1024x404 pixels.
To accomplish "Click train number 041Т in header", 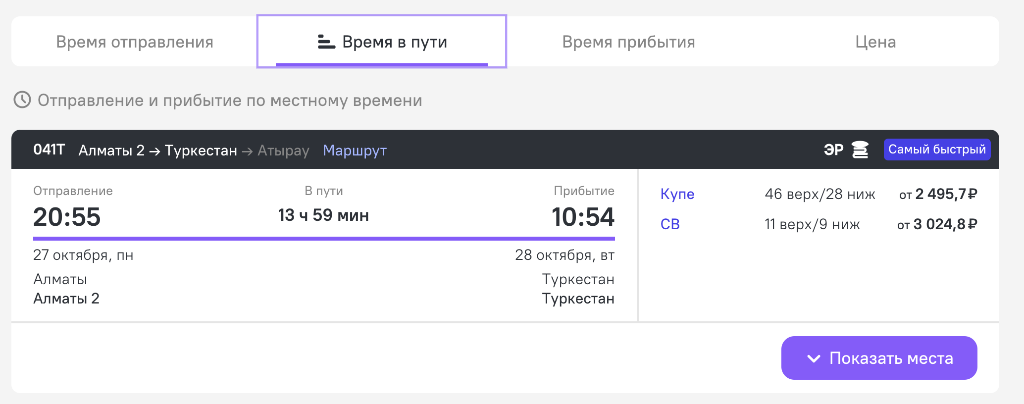I will (49, 150).
